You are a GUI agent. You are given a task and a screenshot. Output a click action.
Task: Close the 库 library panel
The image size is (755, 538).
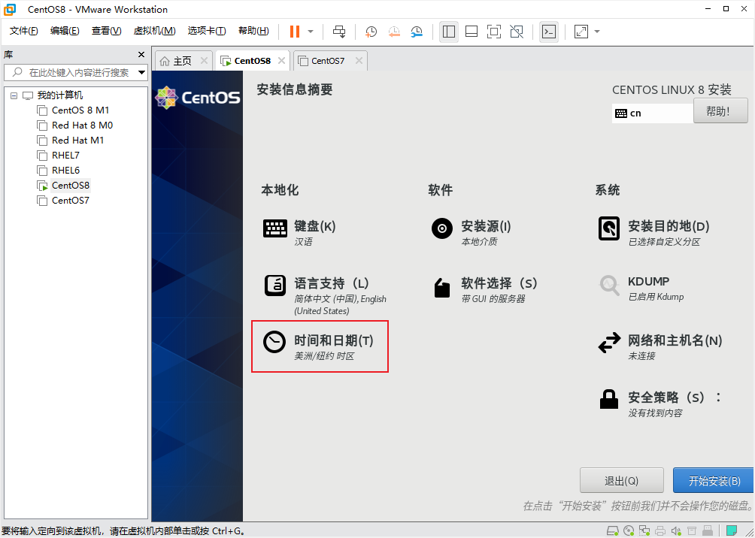point(141,54)
